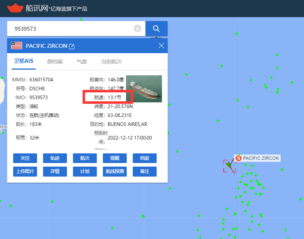Show ship 轨迹 track

coord(55,158)
